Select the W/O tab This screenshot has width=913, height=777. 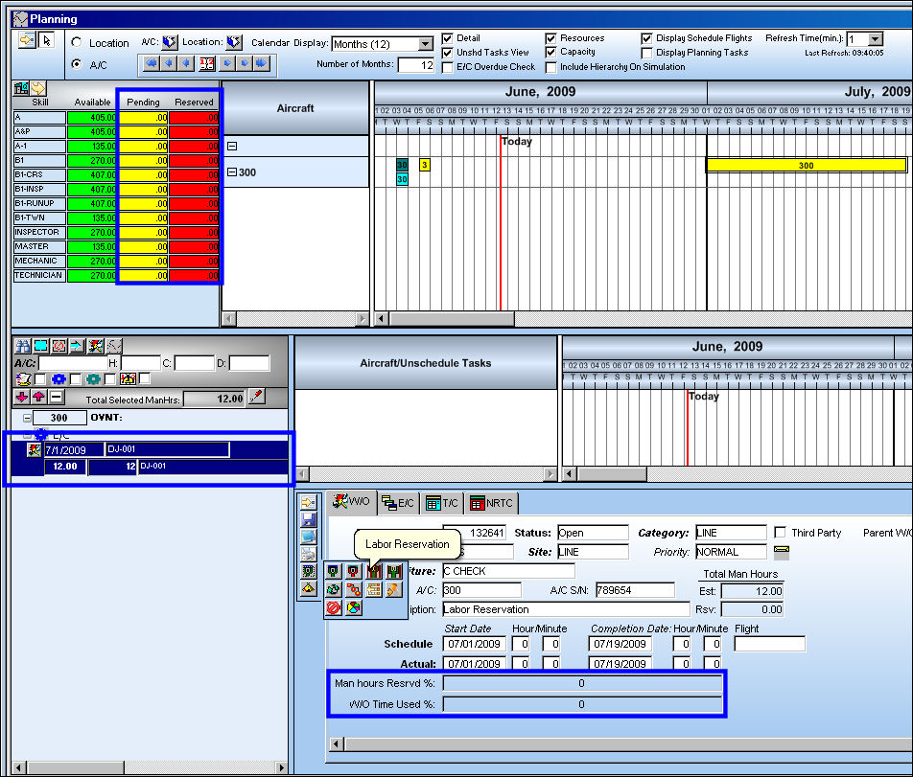pos(351,502)
